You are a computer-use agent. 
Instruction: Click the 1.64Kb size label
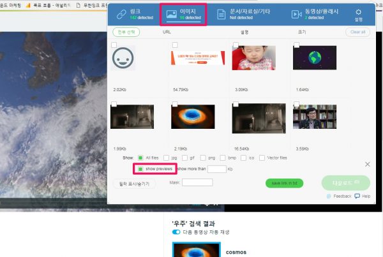point(302,89)
